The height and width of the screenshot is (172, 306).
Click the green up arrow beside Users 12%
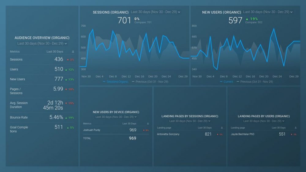coord(66,70)
